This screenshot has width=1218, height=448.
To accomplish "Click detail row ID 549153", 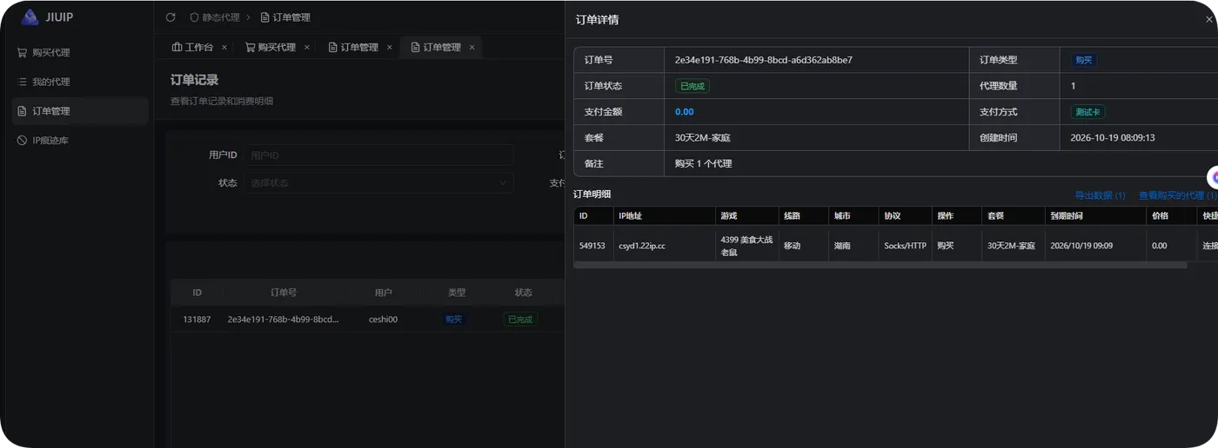I will (x=592, y=246).
